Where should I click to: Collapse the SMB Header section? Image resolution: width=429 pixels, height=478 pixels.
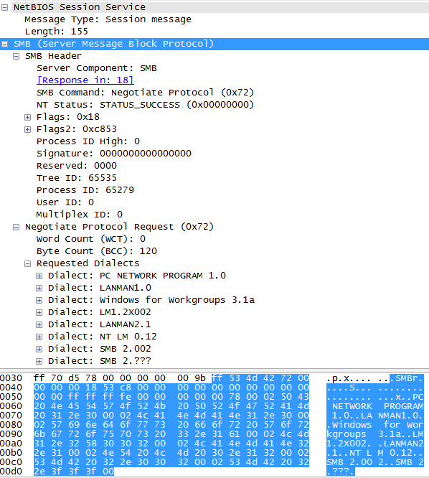(16, 56)
